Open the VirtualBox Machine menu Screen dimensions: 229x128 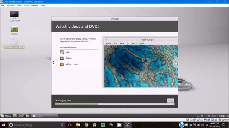click(x=10, y=5)
